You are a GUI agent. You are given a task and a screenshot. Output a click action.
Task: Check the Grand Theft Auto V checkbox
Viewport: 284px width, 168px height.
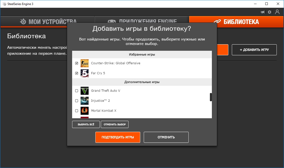[77, 91]
